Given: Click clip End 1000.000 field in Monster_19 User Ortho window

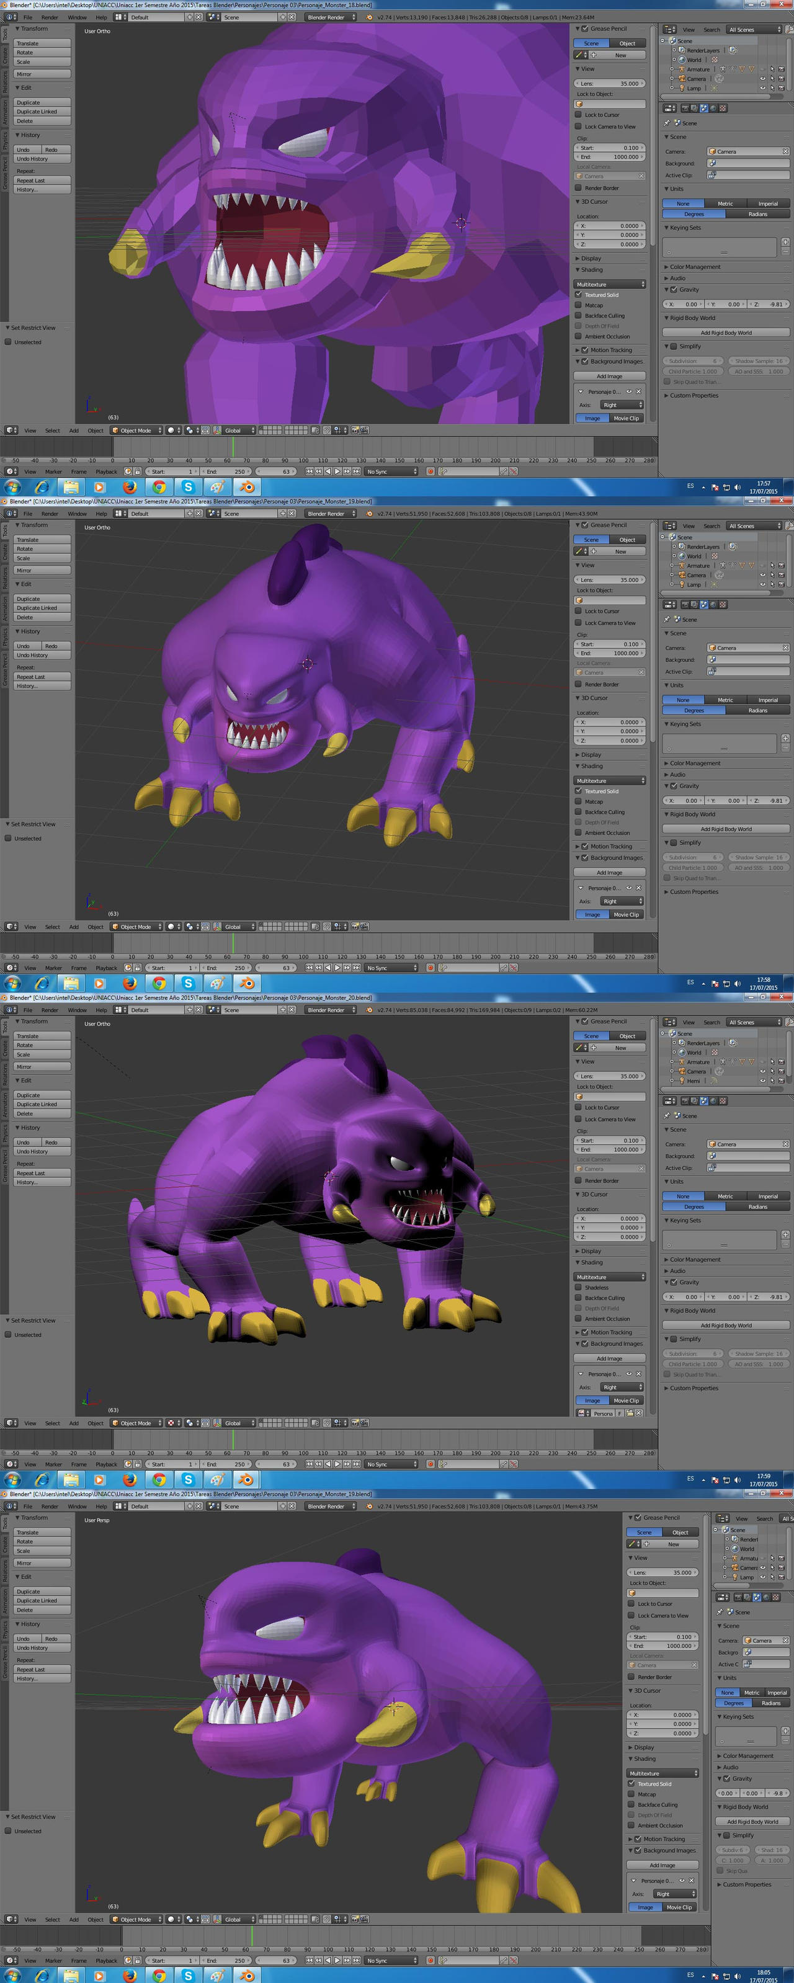Looking at the screenshot, I should (610, 653).
